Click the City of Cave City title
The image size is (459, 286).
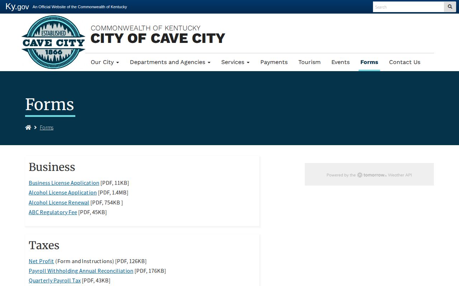158,38
